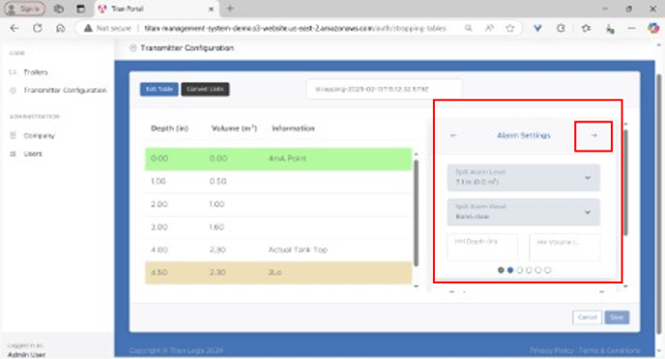Open the browser Settings and more menu

631,28
